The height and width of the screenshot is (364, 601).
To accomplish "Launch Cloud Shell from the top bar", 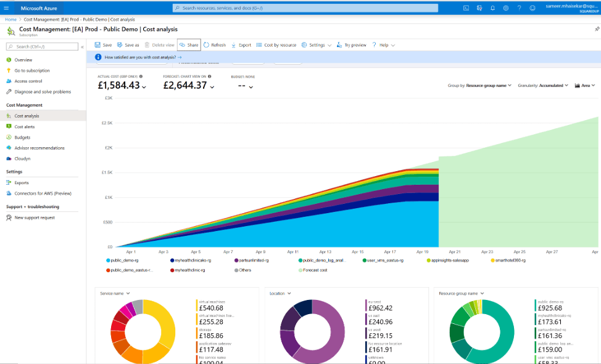I will coord(466,8).
